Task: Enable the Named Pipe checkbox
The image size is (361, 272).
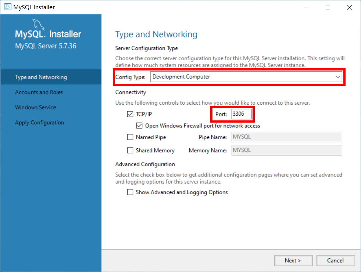Action: click(130, 137)
